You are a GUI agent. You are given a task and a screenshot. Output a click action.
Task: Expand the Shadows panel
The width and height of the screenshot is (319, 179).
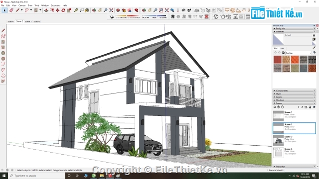(294, 100)
